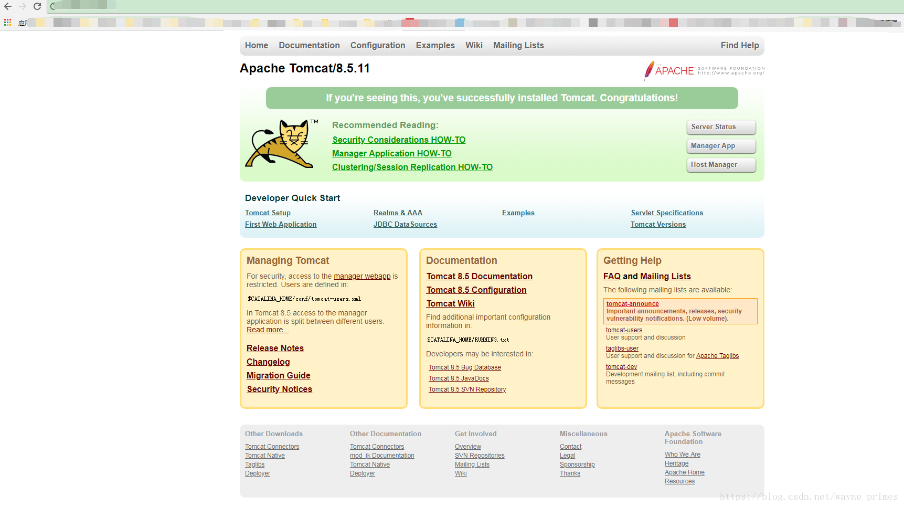Open Examples in top navigation
Image resolution: width=904 pixels, height=507 pixels.
[x=435, y=46]
